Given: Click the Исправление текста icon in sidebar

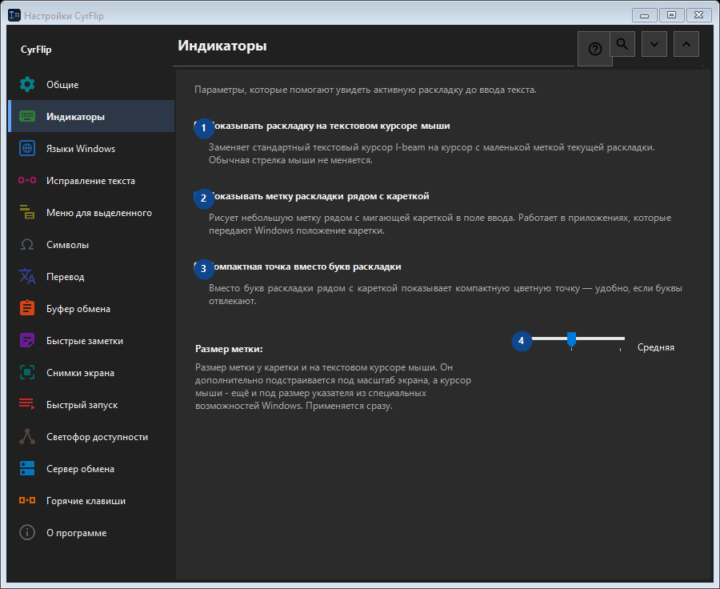Looking at the screenshot, I should [x=27, y=181].
